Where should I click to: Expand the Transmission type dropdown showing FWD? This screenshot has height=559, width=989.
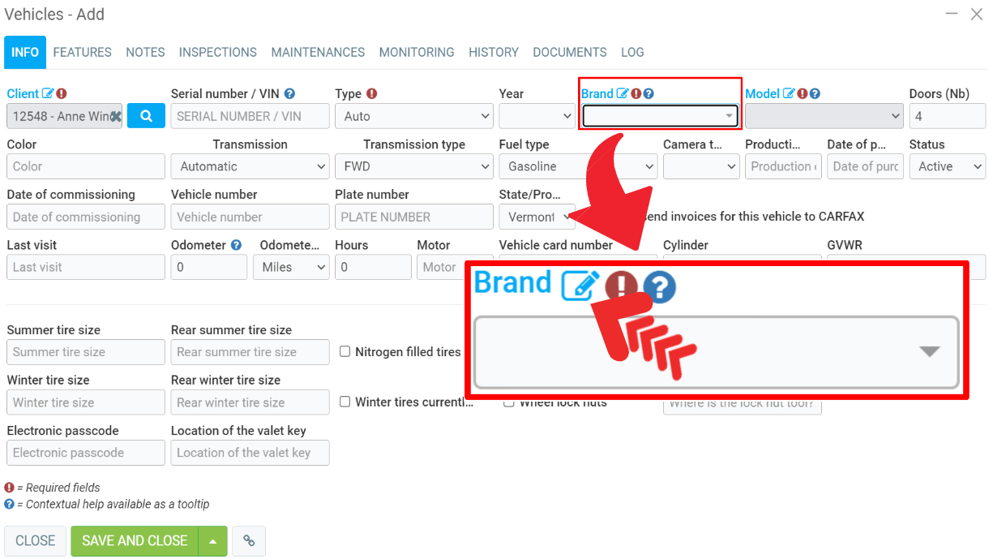[x=413, y=166]
